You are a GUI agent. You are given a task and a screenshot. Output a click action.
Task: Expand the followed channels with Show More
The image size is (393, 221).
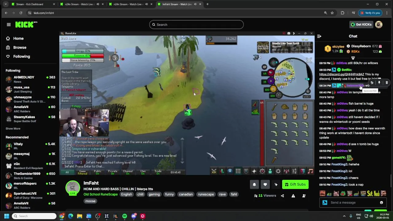pos(13,129)
